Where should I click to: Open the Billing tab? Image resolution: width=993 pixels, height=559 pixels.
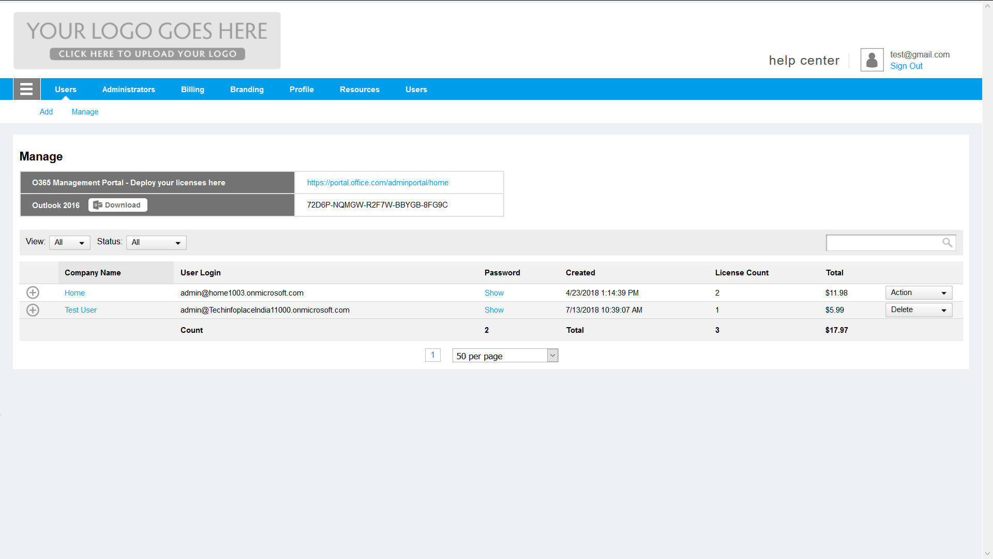[192, 90]
